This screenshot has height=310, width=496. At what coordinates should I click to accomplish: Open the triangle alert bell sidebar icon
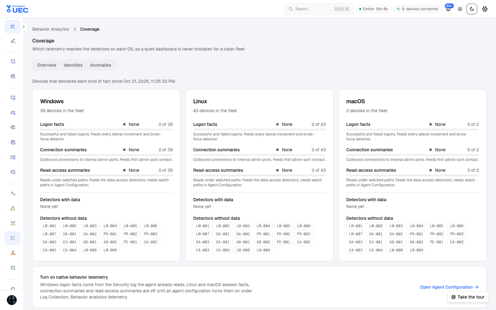[x=13, y=208]
